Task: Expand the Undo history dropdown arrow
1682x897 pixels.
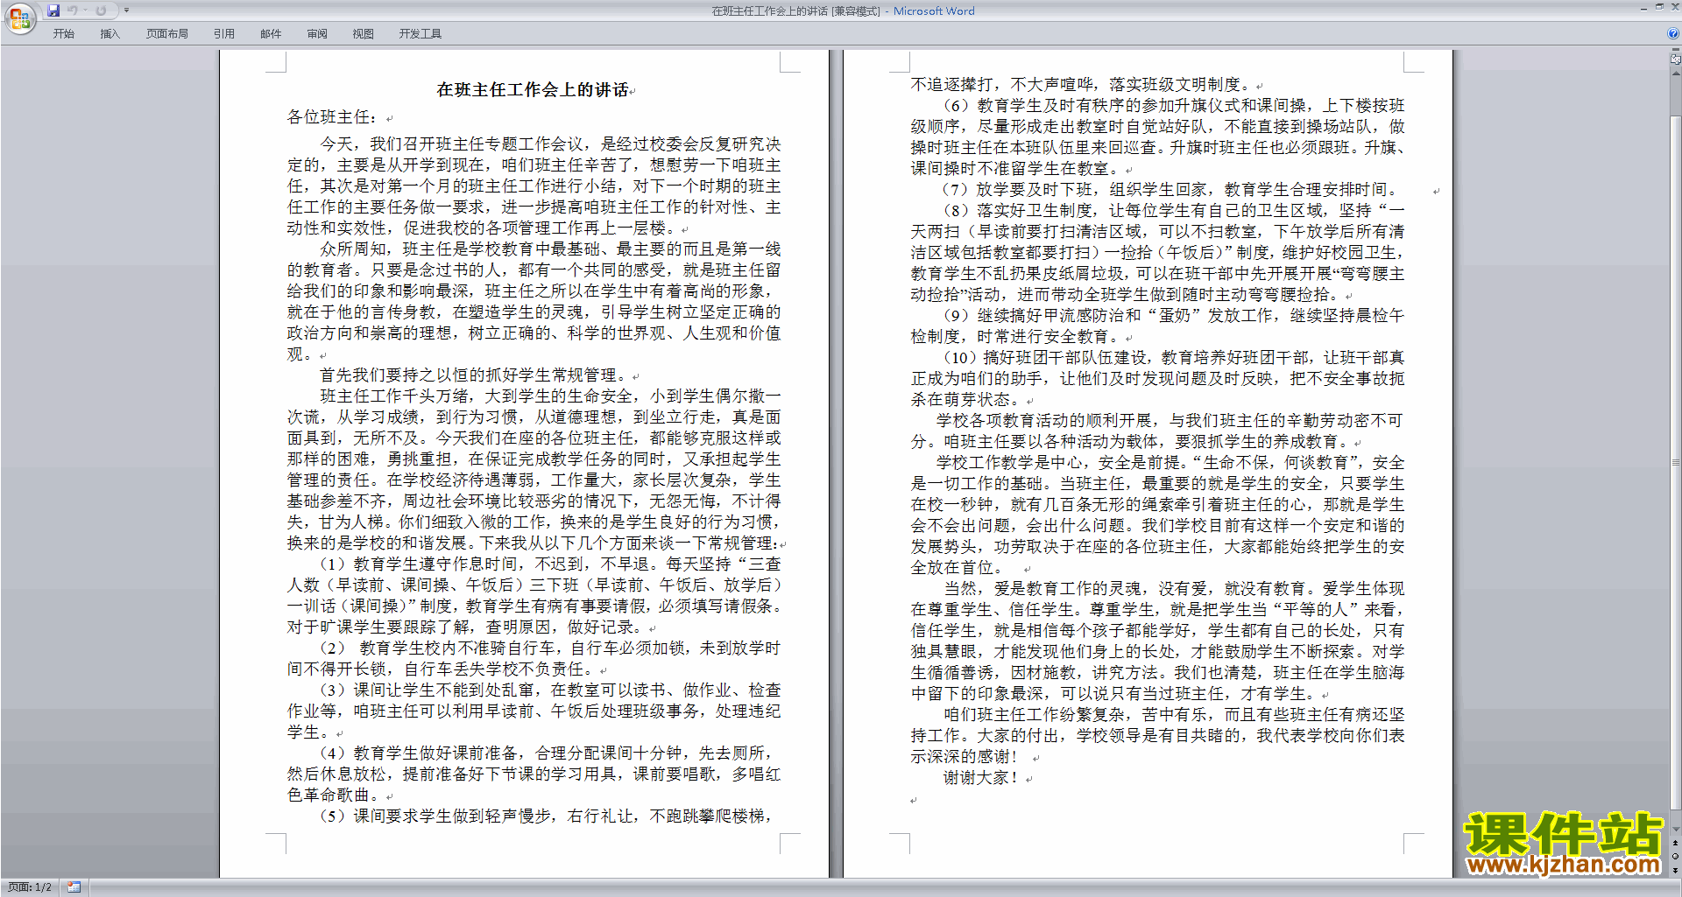Action: [x=86, y=11]
